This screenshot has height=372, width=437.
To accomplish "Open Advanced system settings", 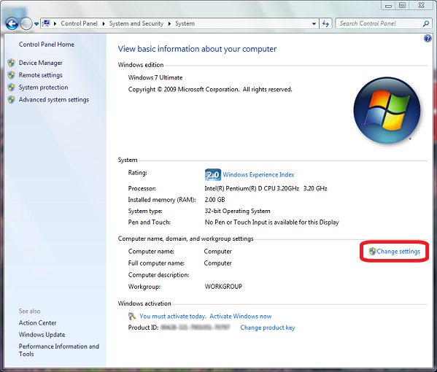I will [54, 100].
